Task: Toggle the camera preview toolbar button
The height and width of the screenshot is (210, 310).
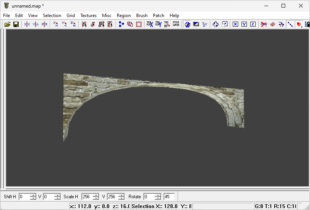Action: [x=188, y=24]
